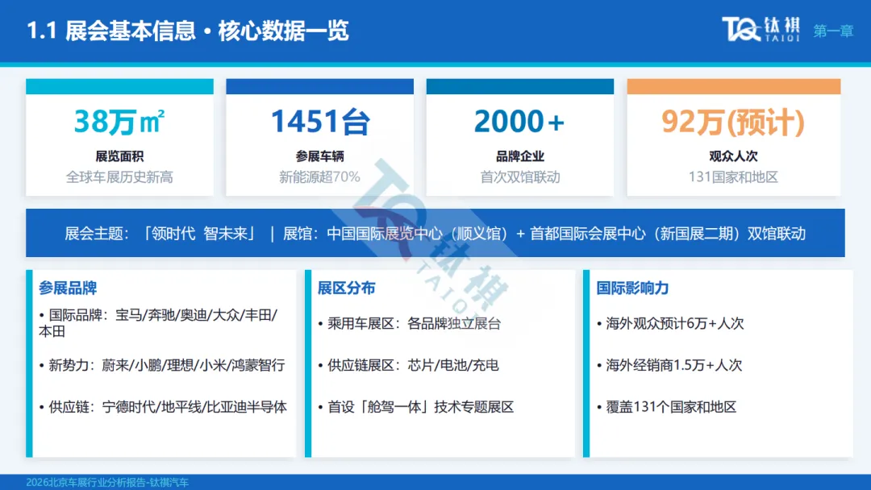Click the 展览面积 label
871x490 pixels.
pyautogui.click(x=119, y=156)
